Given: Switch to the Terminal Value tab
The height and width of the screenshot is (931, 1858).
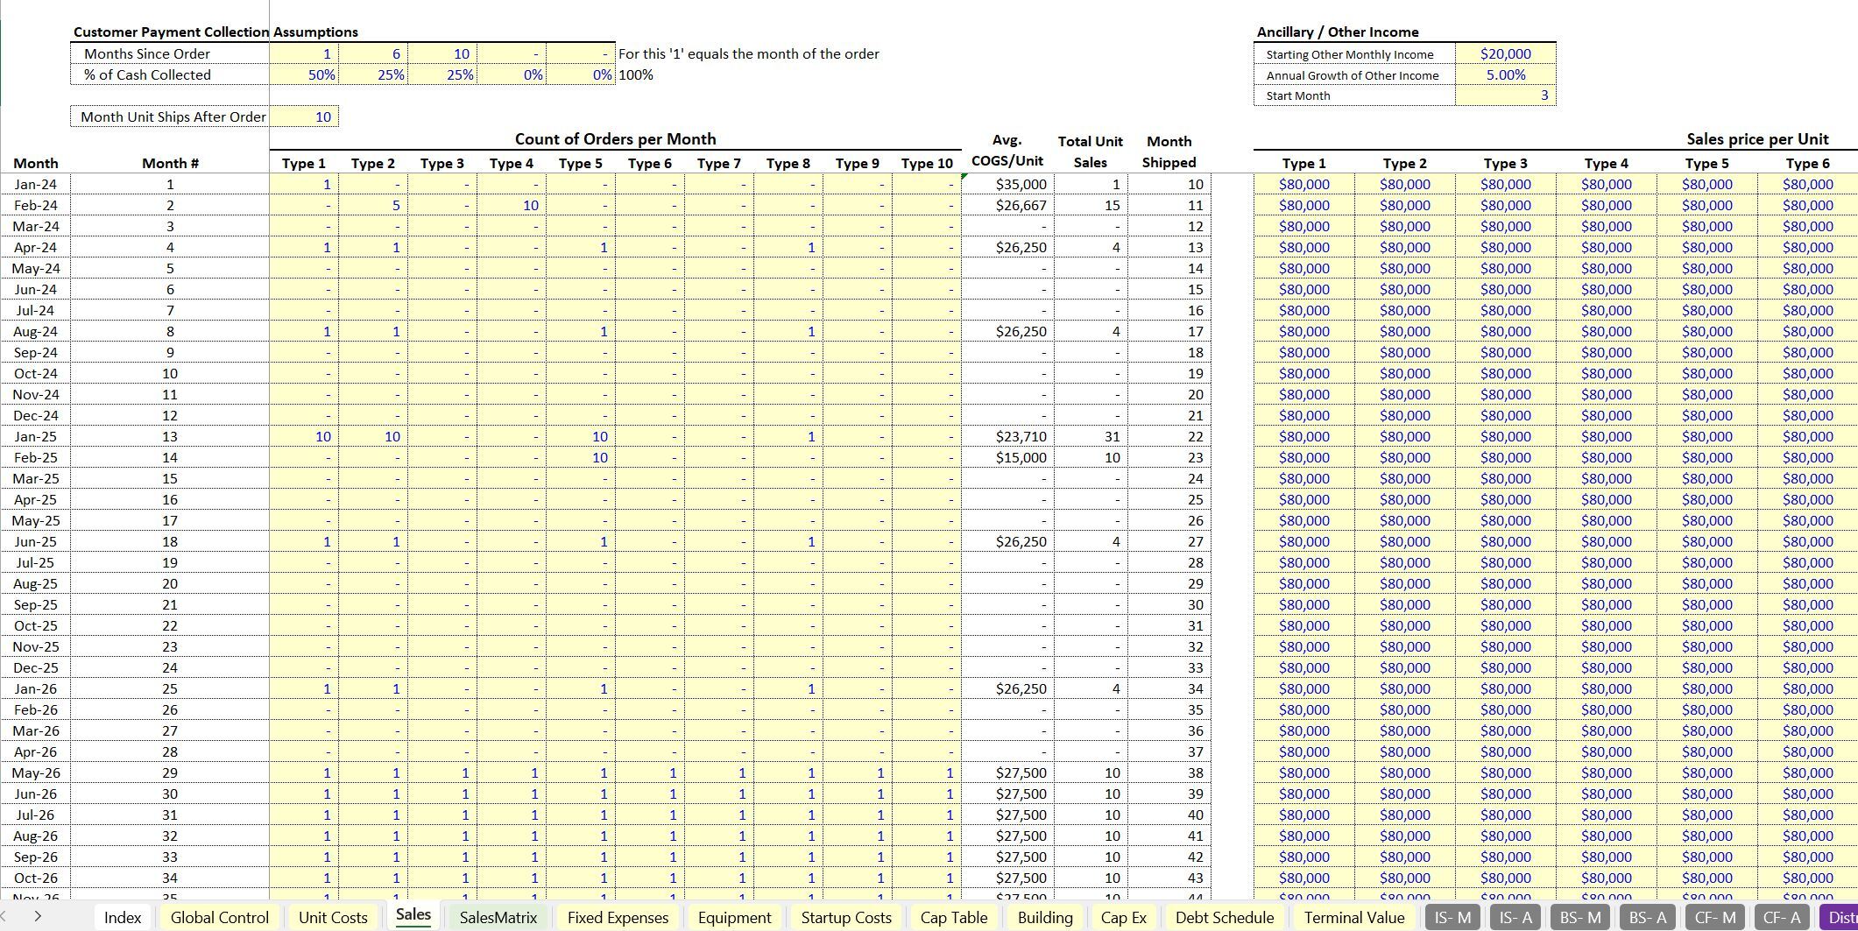Looking at the screenshot, I should click(1354, 917).
